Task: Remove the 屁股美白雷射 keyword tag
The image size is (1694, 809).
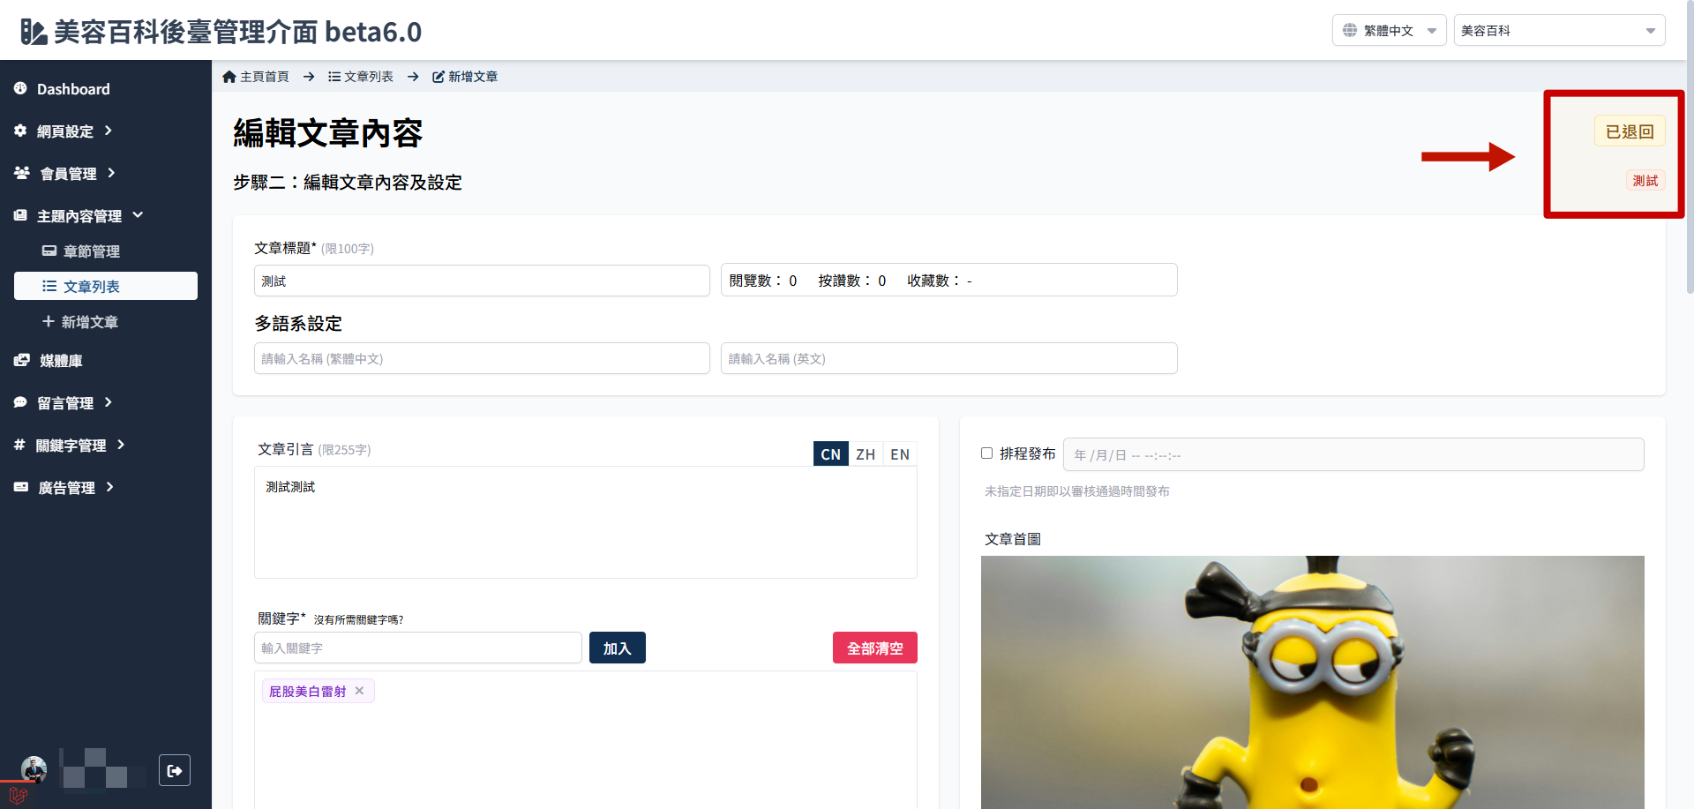Action: [x=360, y=691]
